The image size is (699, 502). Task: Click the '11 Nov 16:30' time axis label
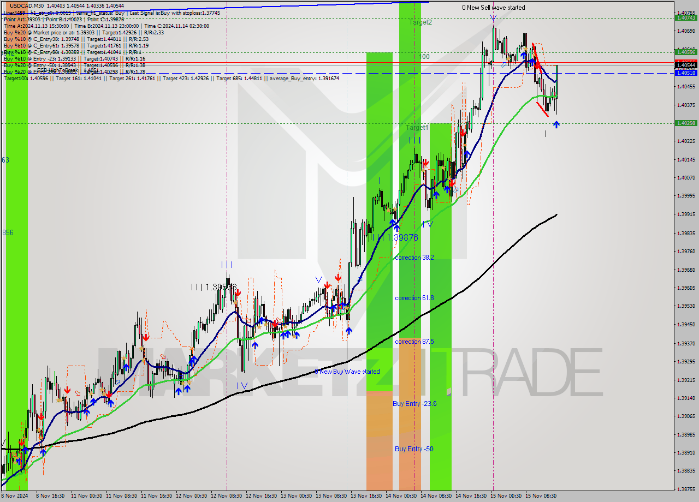(156, 496)
